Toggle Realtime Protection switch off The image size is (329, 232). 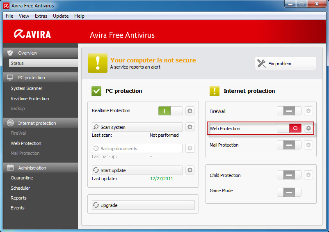point(170,111)
